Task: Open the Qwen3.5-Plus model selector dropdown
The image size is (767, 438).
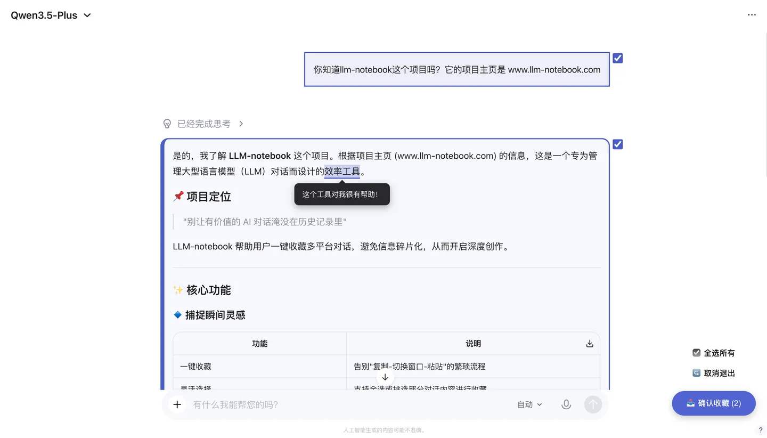Action: click(x=51, y=15)
